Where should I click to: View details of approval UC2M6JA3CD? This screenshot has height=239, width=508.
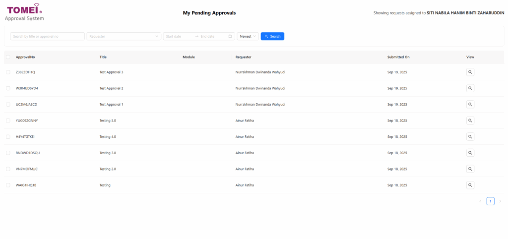click(x=470, y=104)
